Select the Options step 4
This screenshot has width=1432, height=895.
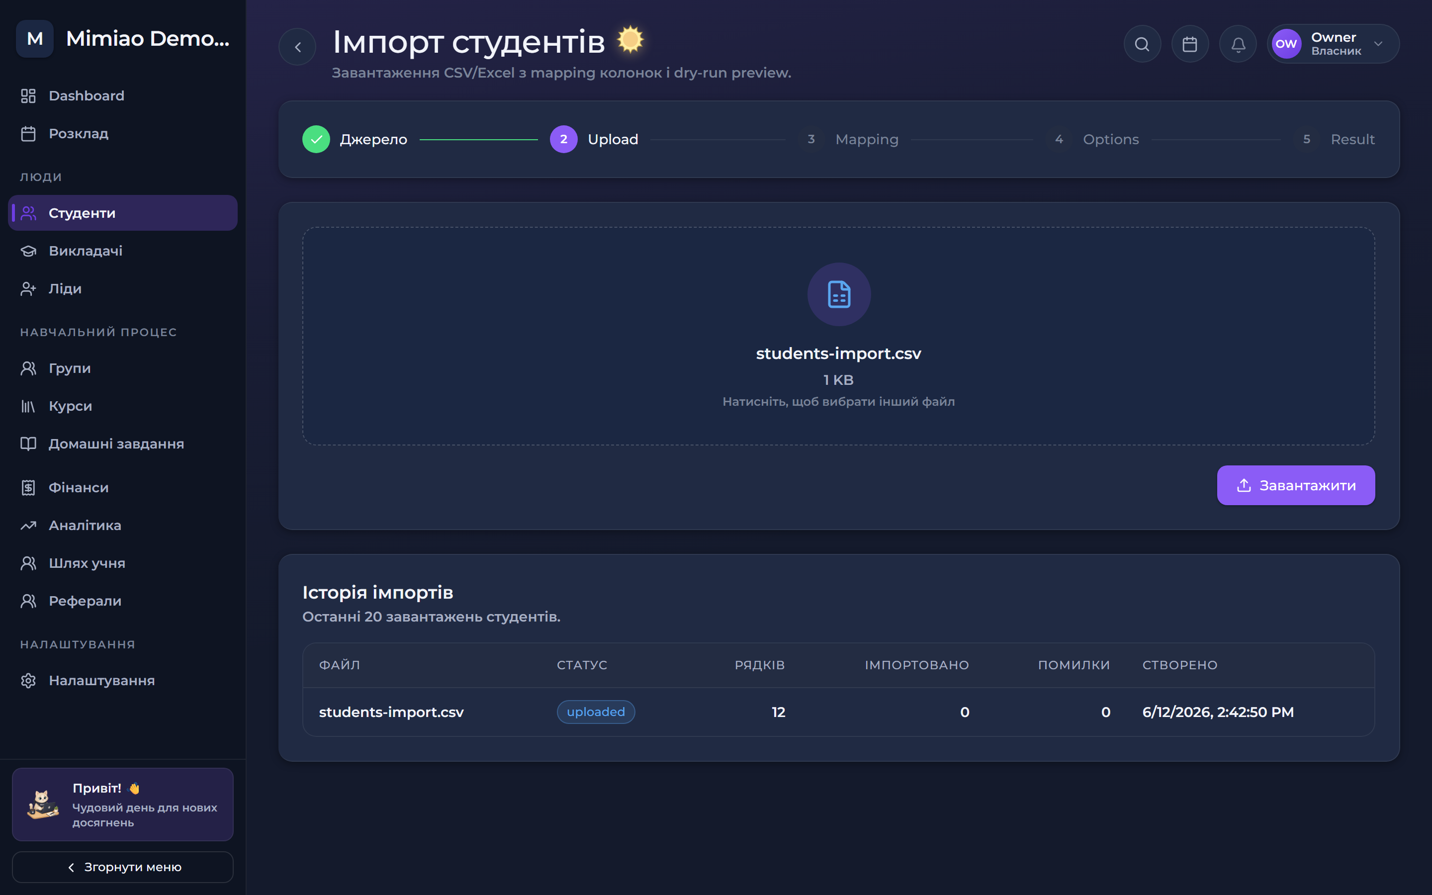1092,140
